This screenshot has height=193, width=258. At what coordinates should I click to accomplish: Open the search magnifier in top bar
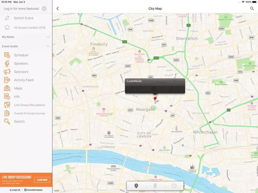(252, 8)
